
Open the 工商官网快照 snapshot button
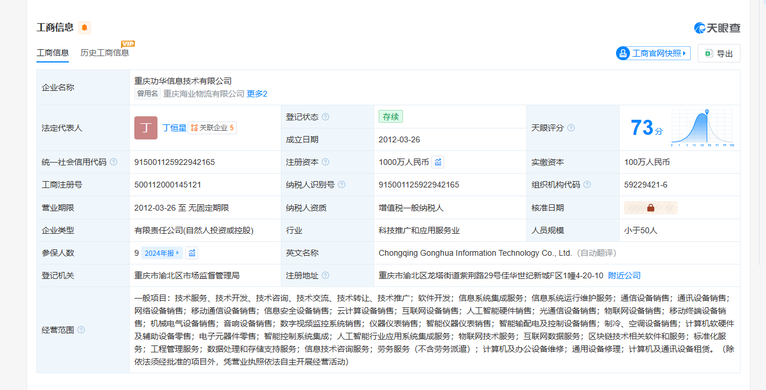pyautogui.click(x=653, y=53)
